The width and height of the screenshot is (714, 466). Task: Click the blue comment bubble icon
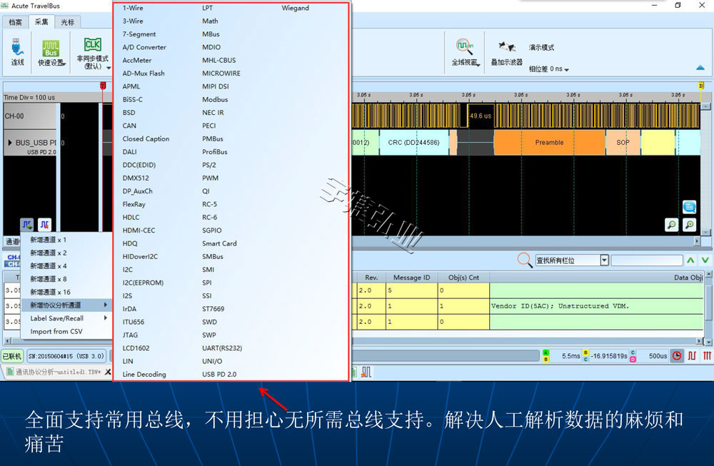(690, 207)
